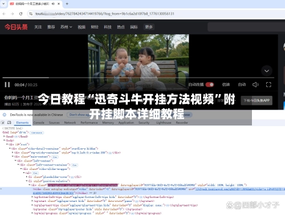Open the 倍速 playback speed option

tap(226, 84)
